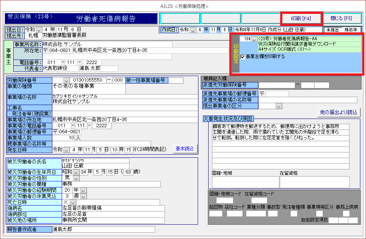Open the 死亡日時 dropdown arrow
This screenshot has width=366, height=239.
[73, 202]
